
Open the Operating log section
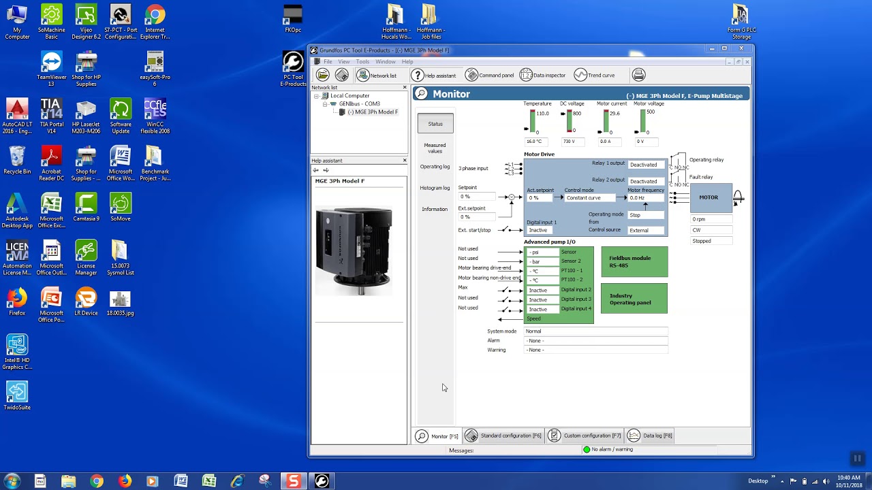point(435,167)
